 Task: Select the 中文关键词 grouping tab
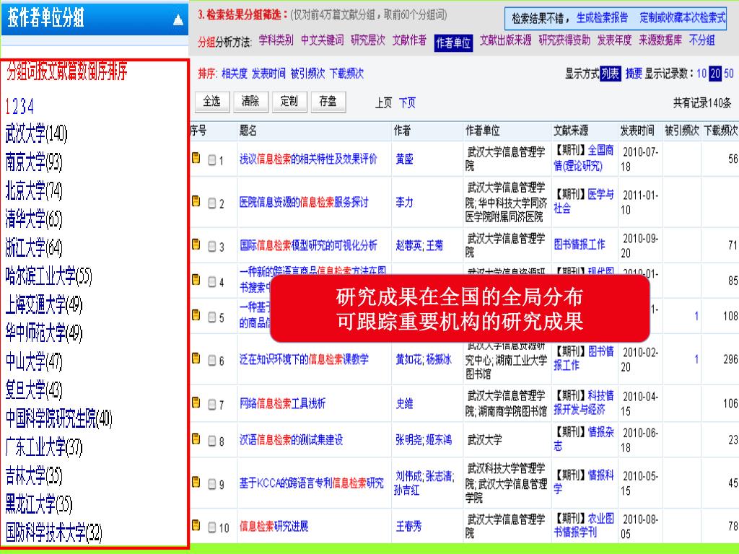[322, 40]
